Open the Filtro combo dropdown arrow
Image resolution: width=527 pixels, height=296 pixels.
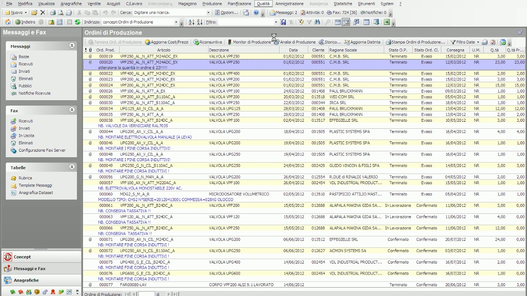pos(276,22)
